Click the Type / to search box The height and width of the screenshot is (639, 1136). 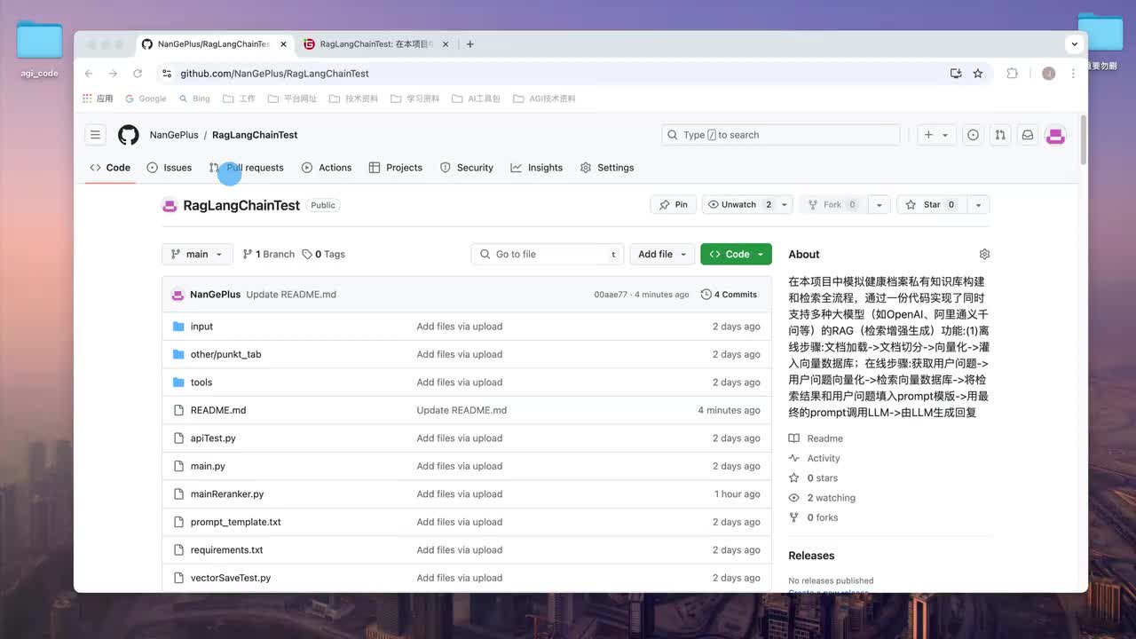781,135
